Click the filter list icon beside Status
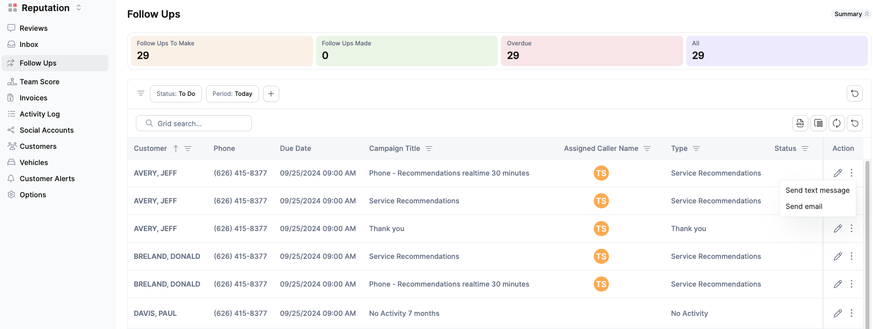Image resolution: width=873 pixels, height=329 pixels. point(141,93)
